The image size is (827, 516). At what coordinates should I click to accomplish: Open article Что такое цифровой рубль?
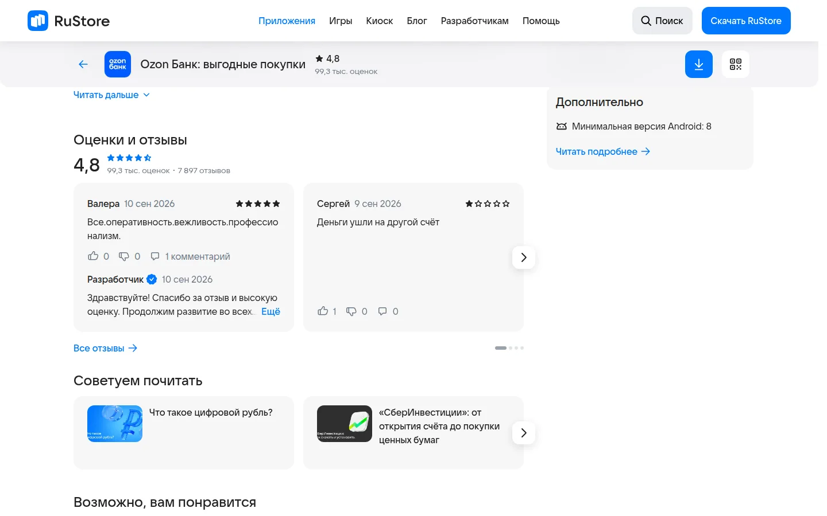click(211, 412)
